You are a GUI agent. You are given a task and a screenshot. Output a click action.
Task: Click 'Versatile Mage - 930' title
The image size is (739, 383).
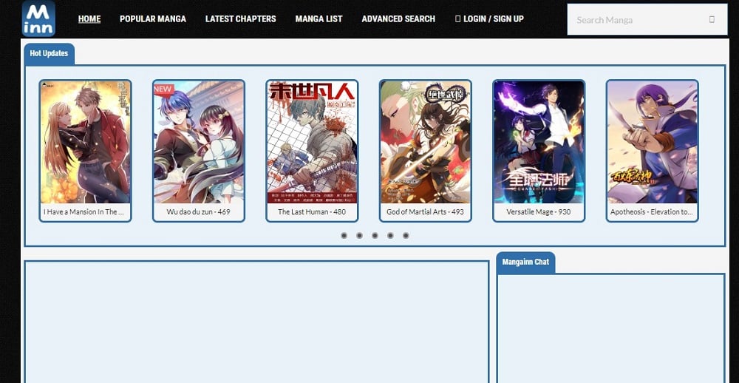[539, 211]
